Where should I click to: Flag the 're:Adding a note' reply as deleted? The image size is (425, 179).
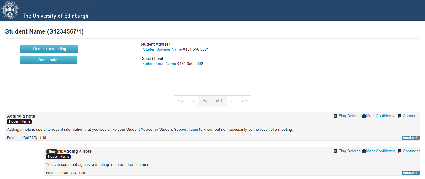point(349,151)
